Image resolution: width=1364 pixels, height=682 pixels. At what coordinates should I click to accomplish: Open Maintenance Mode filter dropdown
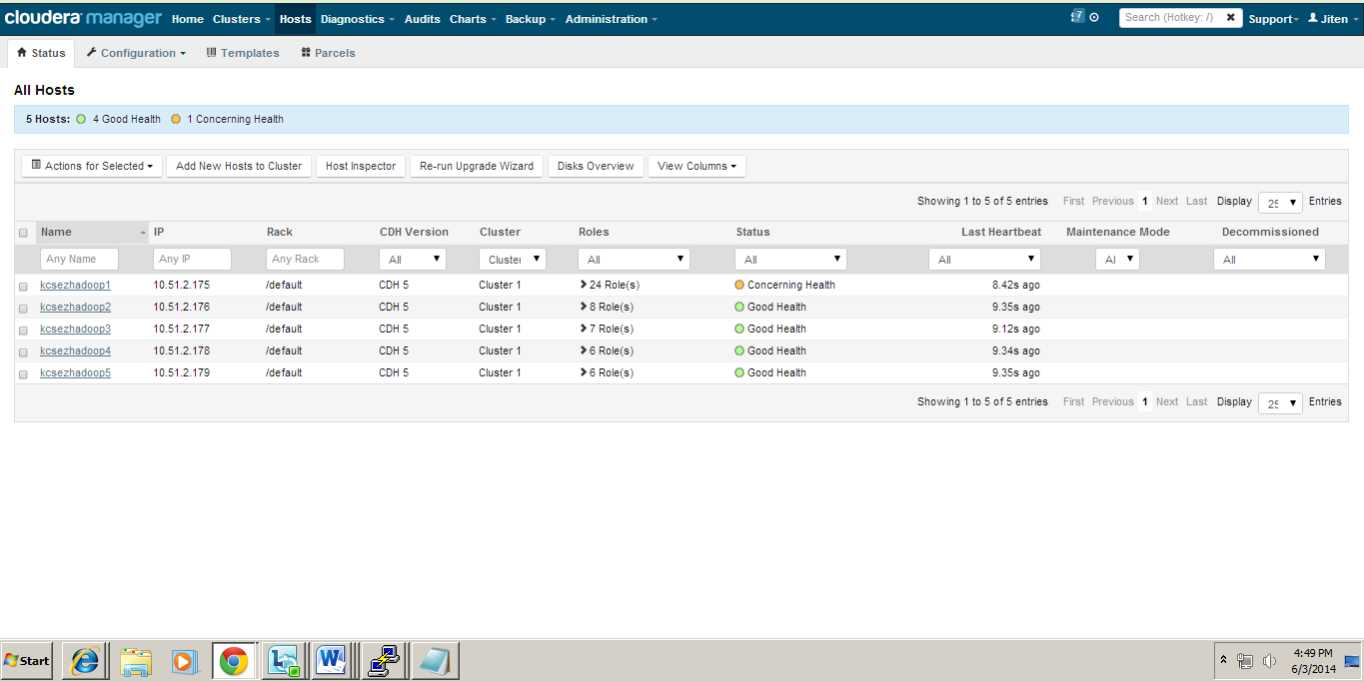coord(1117,259)
